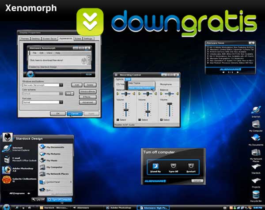
Task: Open the My Network Places desktop icon
Action: 256,155
